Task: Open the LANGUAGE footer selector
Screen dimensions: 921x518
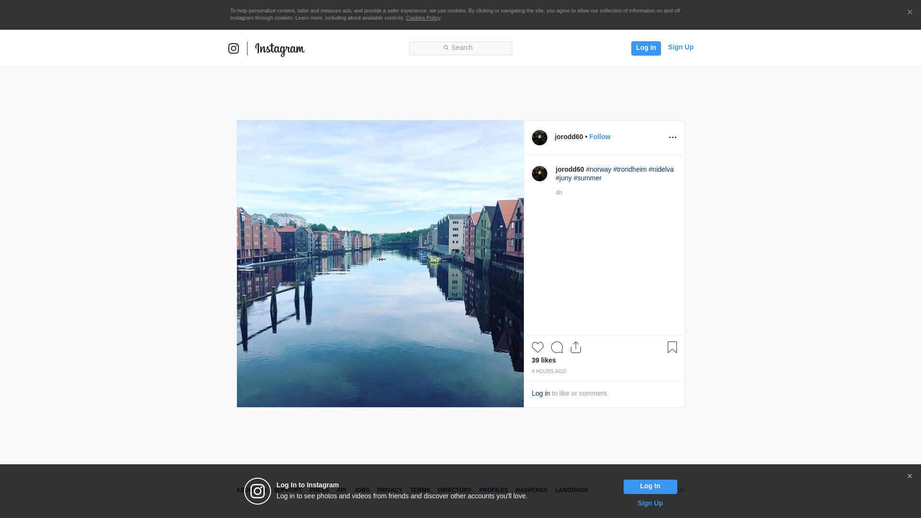Action: point(571,490)
